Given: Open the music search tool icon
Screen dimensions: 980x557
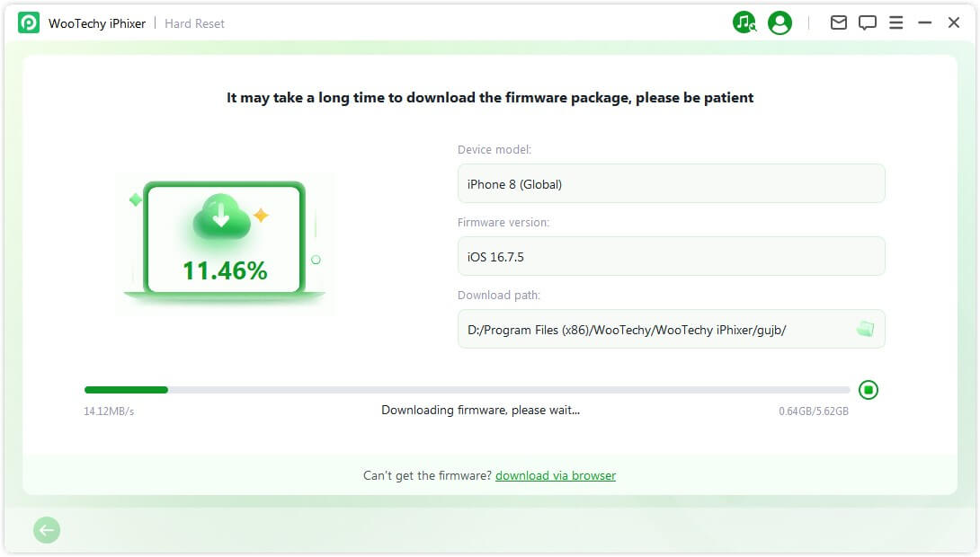Looking at the screenshot, I should [x=744, y=23].
